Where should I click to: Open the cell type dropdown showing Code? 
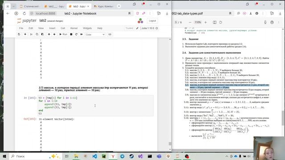pyautogui.click(x=95, y=35)
